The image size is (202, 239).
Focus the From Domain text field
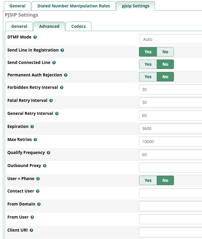pyautogui.click(x=170, y=206)
